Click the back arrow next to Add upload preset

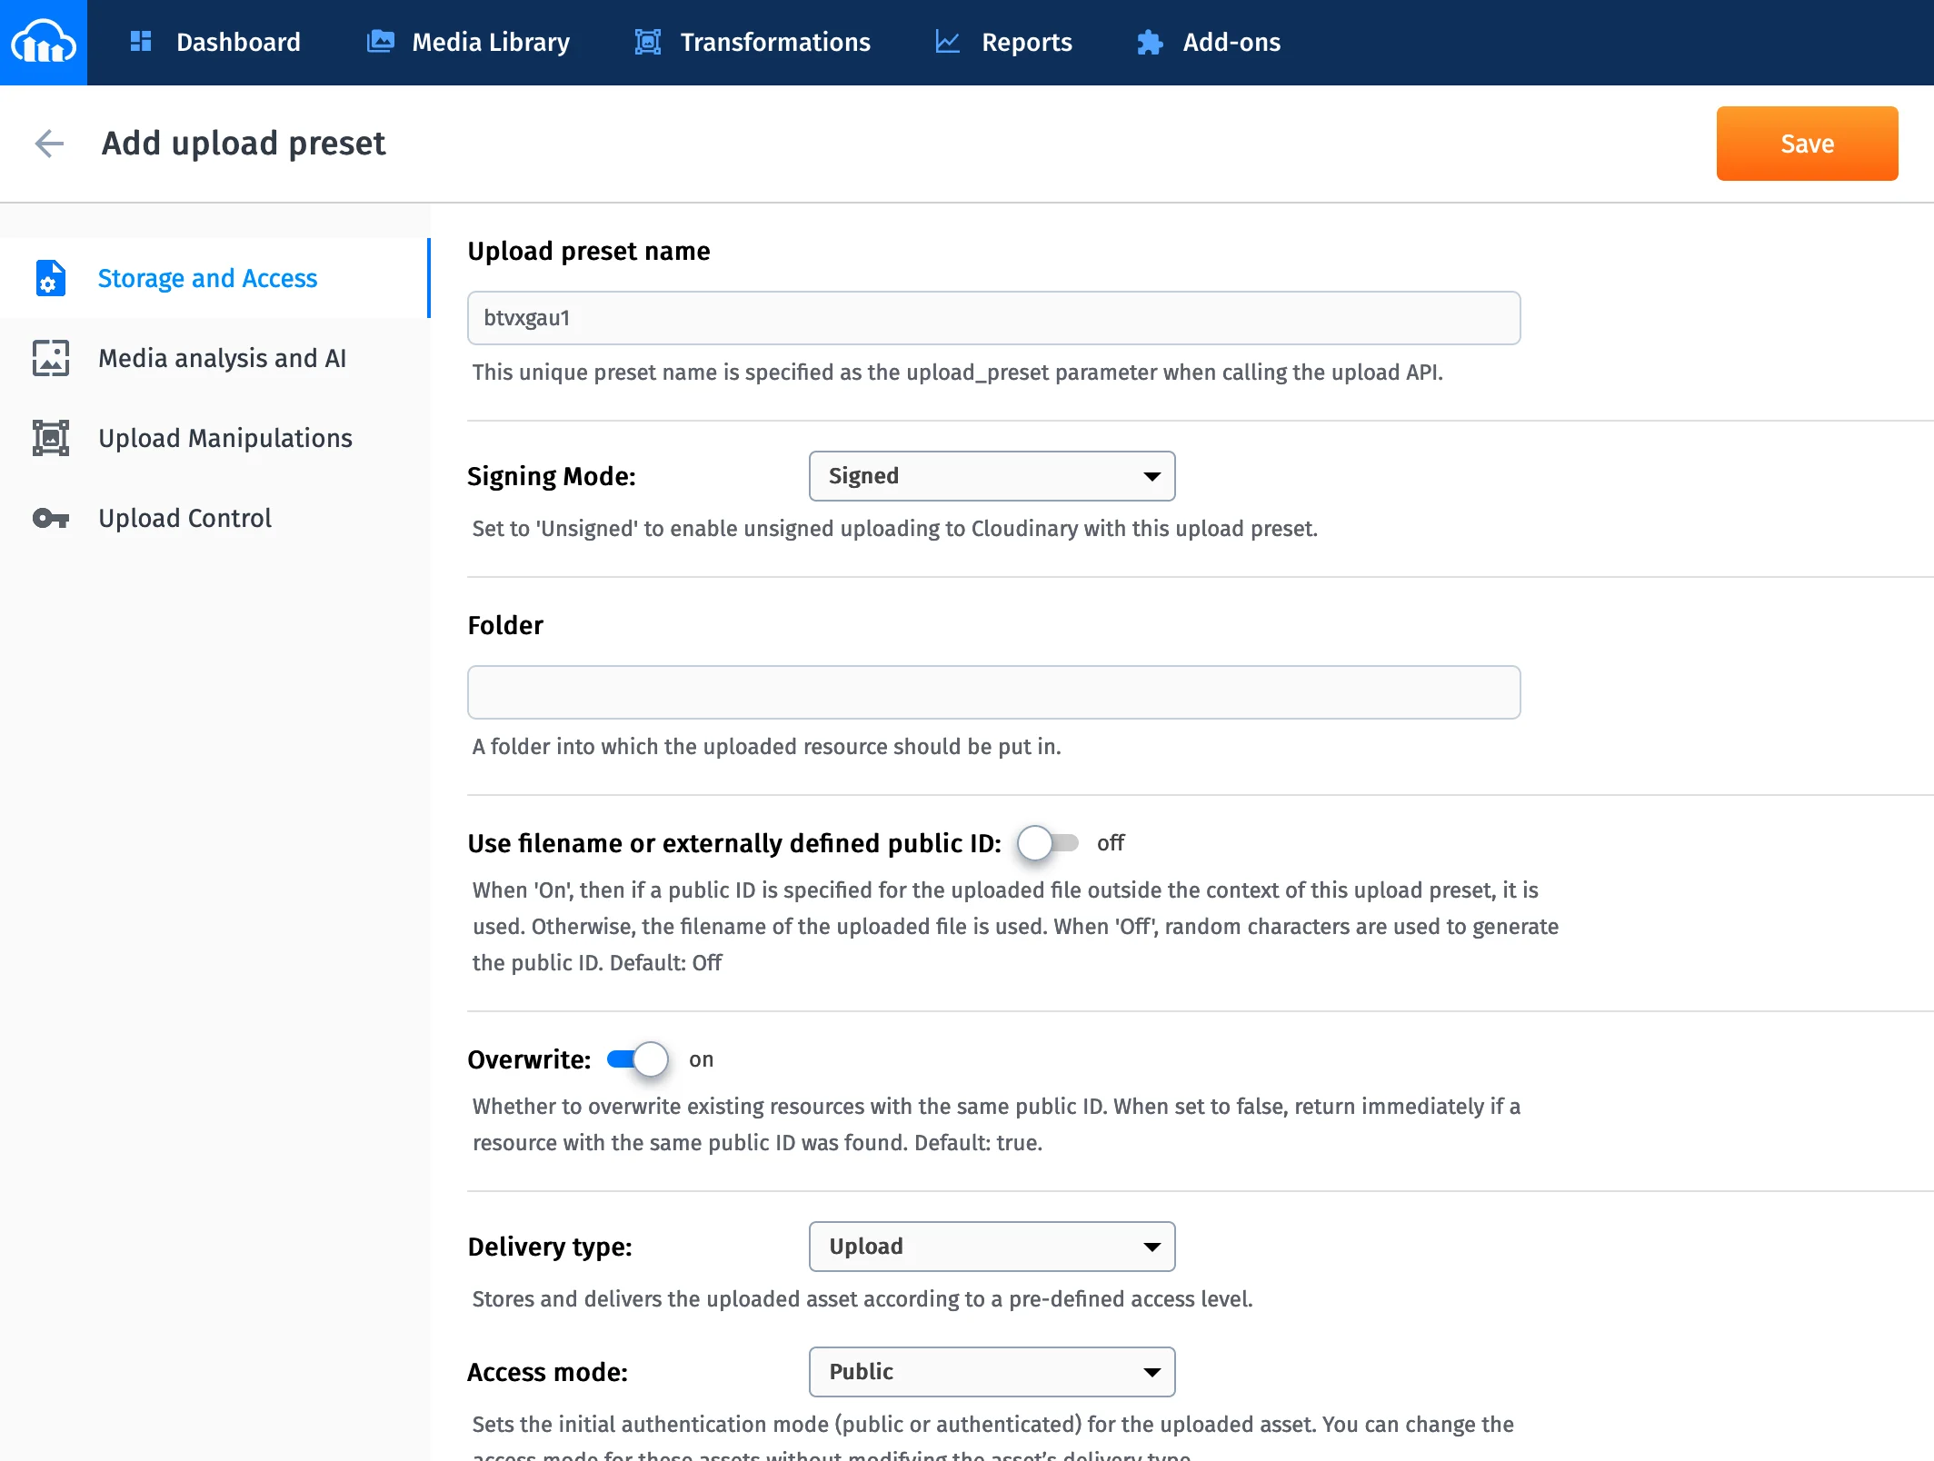pyautogui.click(x=50, y=144)
